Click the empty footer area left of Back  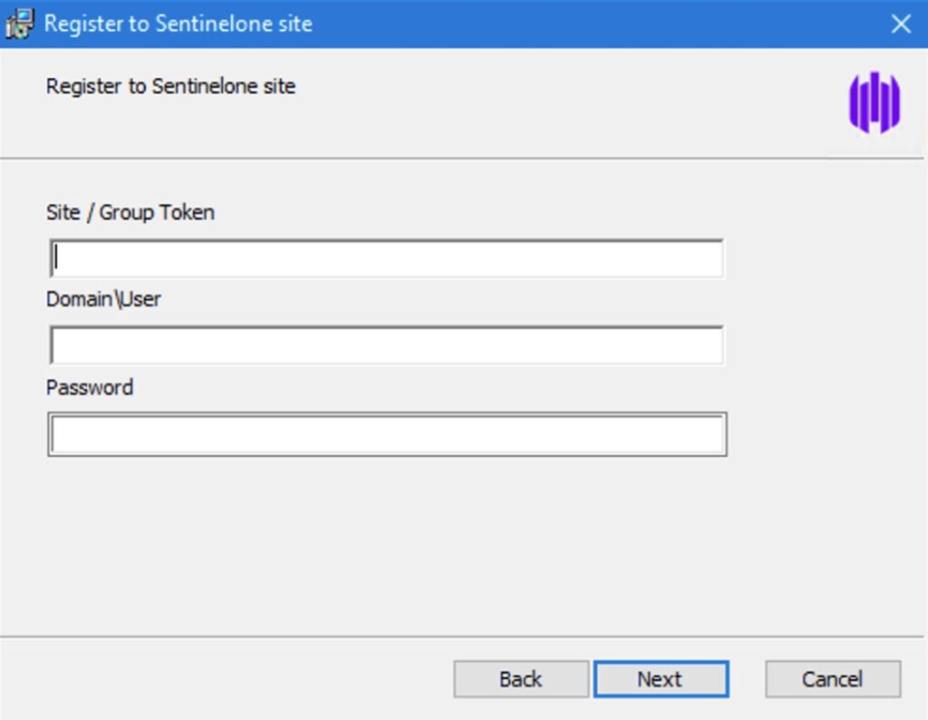(227, 679)
